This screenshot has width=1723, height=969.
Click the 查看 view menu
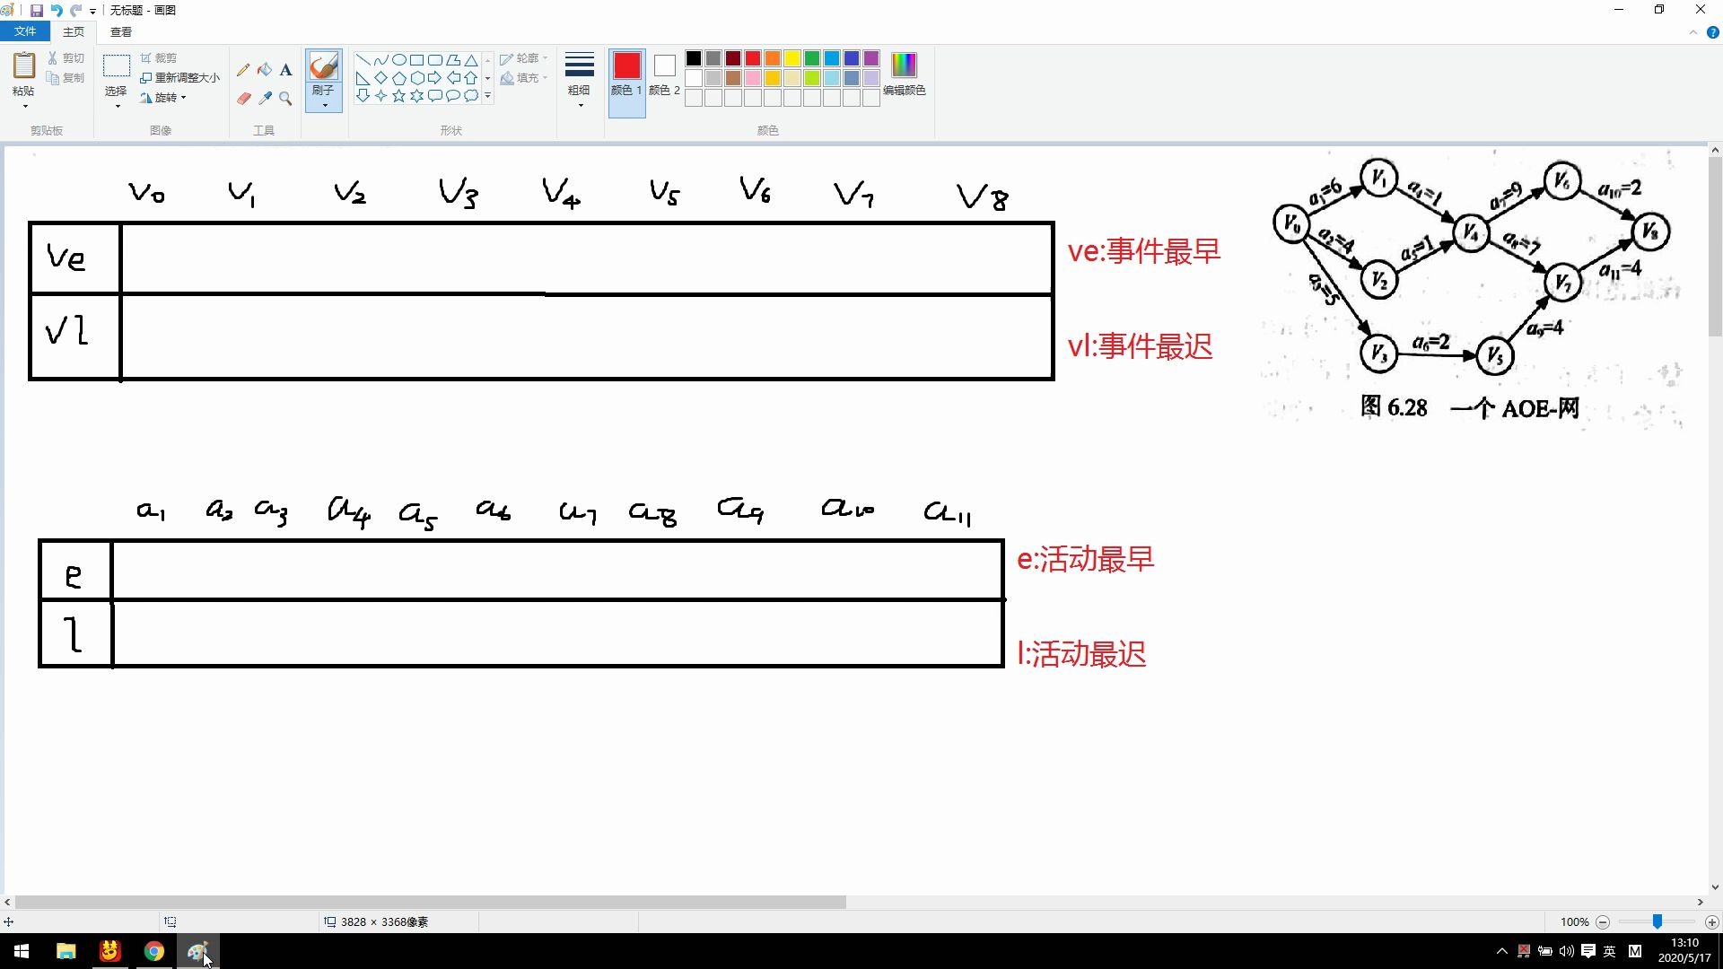(119, 31)
